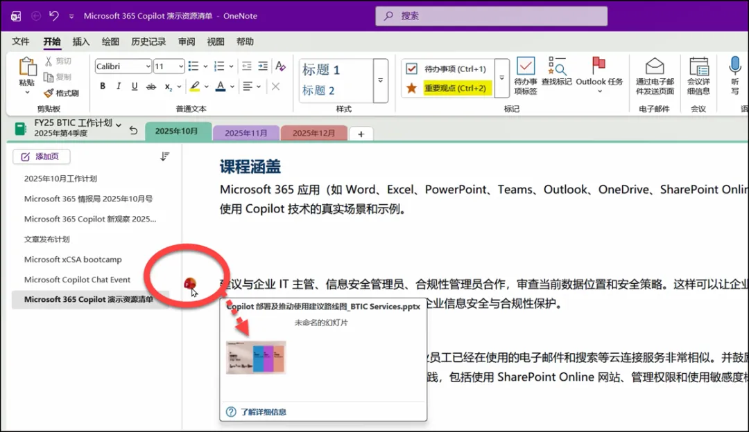Open 会议详细信息
The width and height of the screenshot is (749, 432).
pyautogui.click(x=698, y=75)
